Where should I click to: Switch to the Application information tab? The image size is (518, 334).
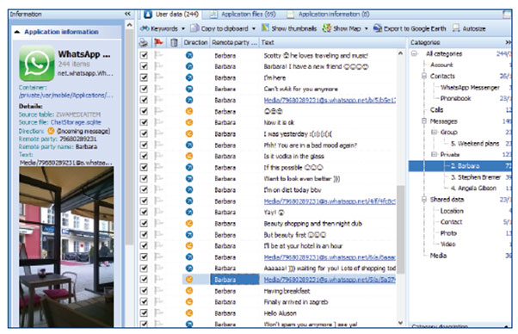329,15
